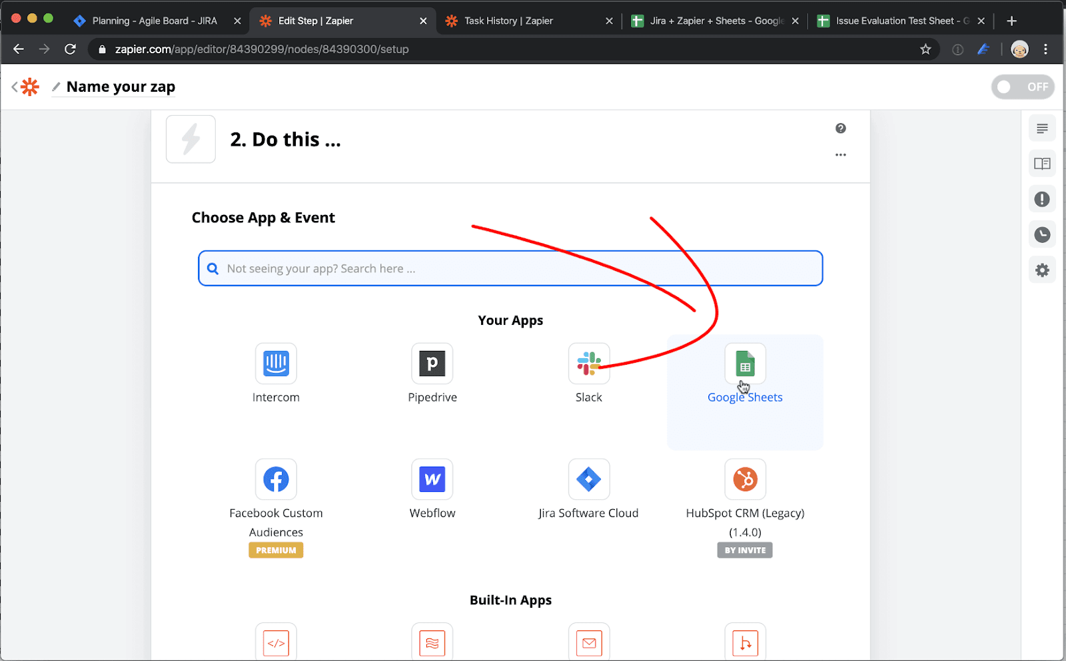Open the Chrome profile avatar

click(x=1019, y=49)
